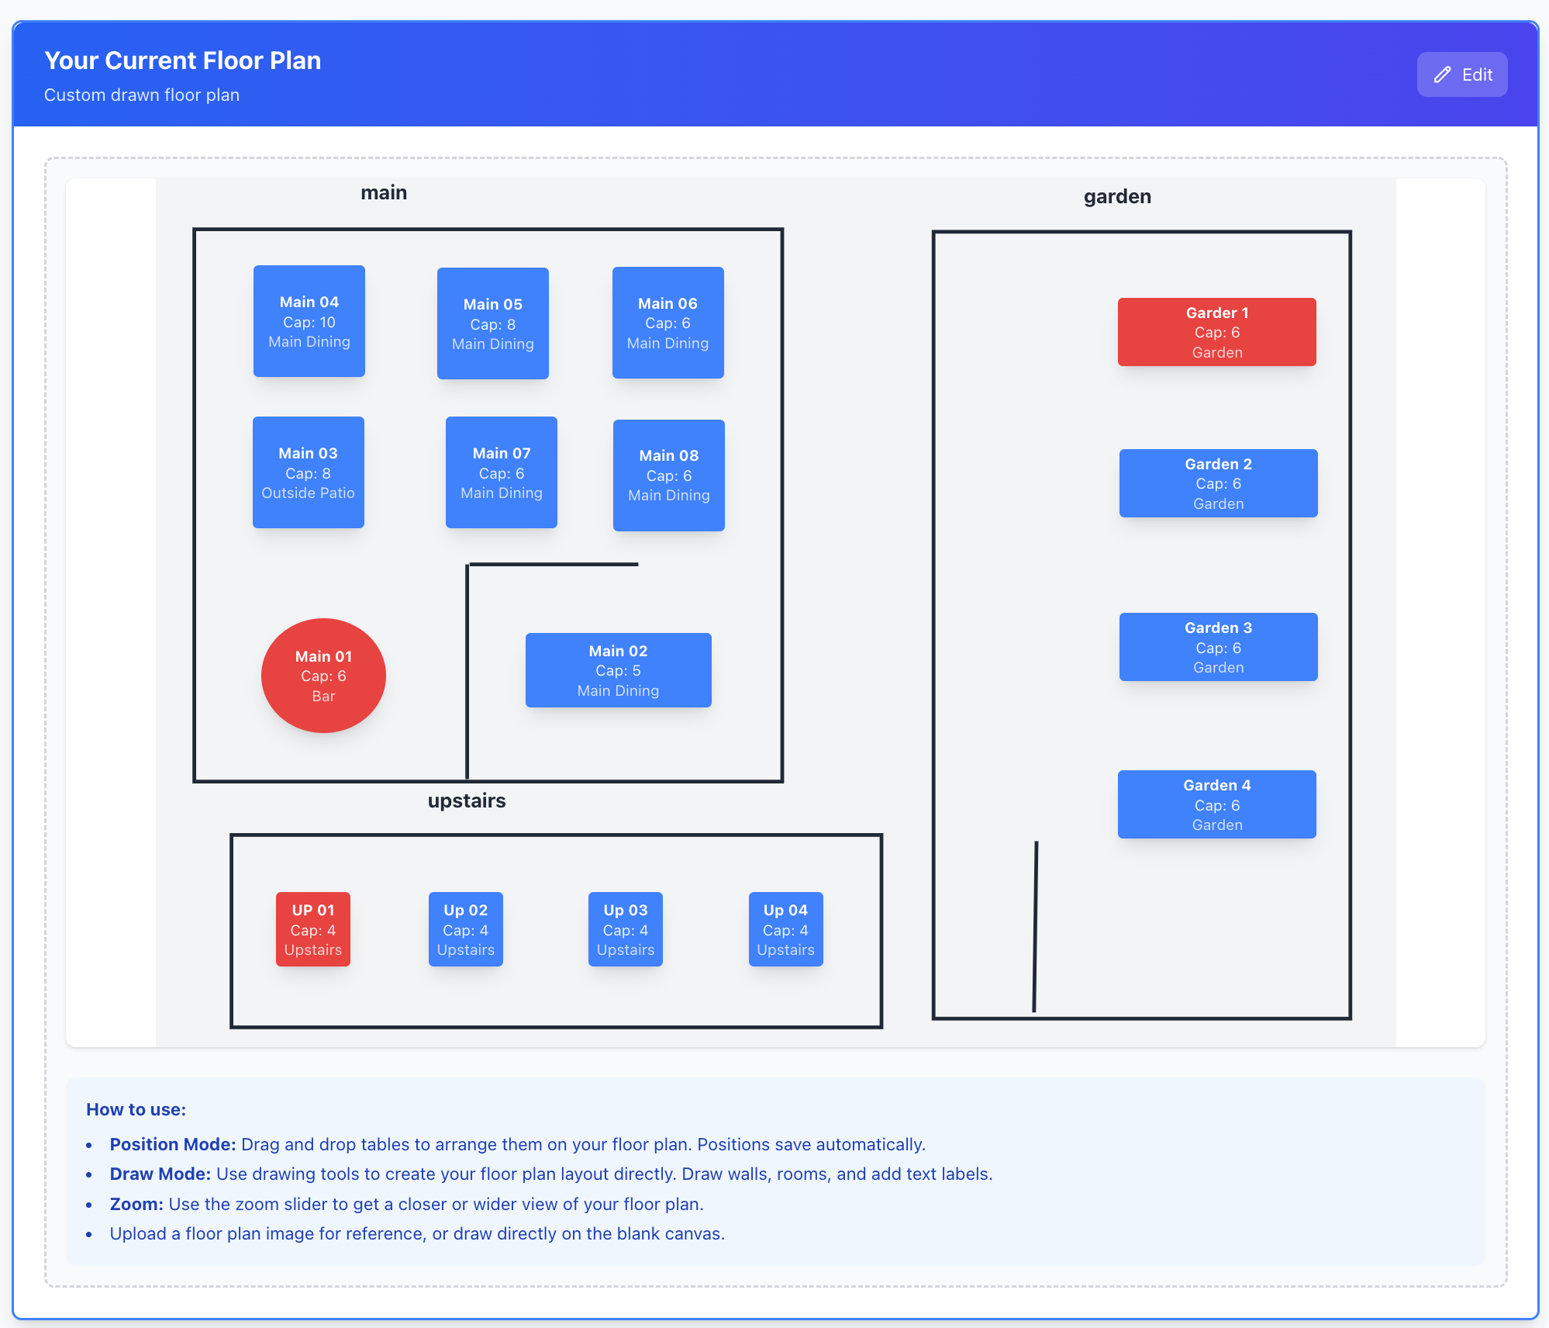Select the Main 06 table tile
This screenshot has width=1549, height=1328.
tap(668, 323)
